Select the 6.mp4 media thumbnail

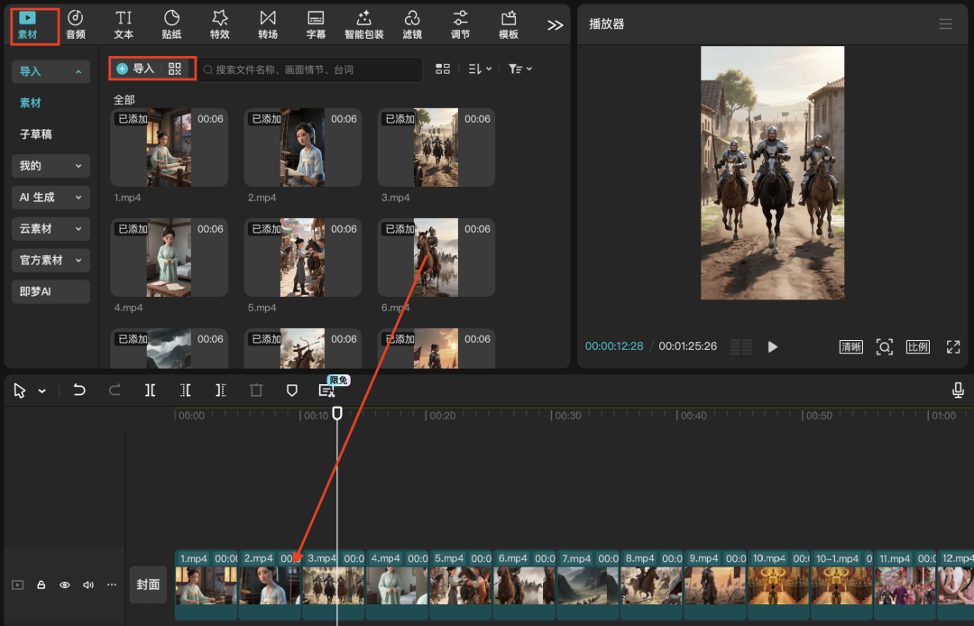(x=436, y=258)
